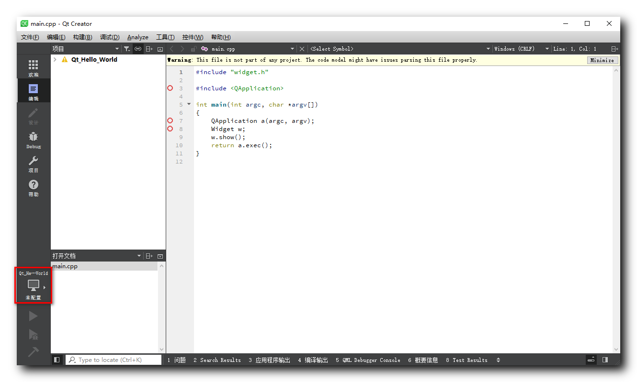Open the Select Symbol dropdown
The width and height of the screenshot is (637, 382).
coord(488,49)
